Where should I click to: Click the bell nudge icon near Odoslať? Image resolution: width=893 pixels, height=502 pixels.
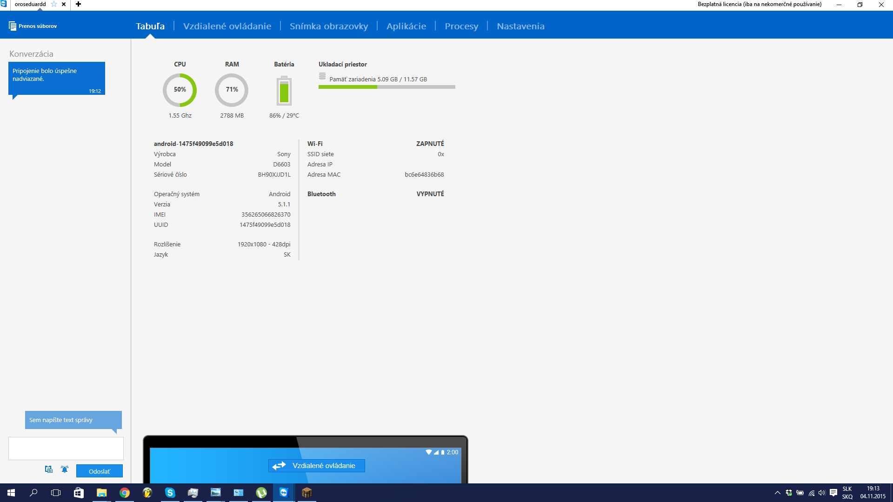point(65,469)
